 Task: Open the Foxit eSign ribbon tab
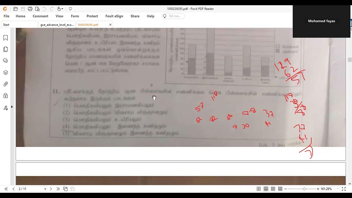coord(114,16)
